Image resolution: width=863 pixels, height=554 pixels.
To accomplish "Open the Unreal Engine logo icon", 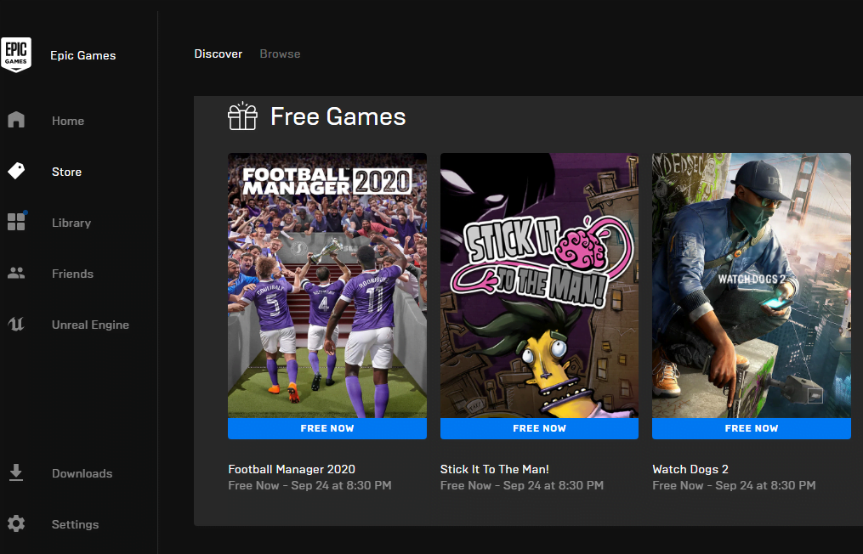I will pyautogui.click(x=16, y=324).
